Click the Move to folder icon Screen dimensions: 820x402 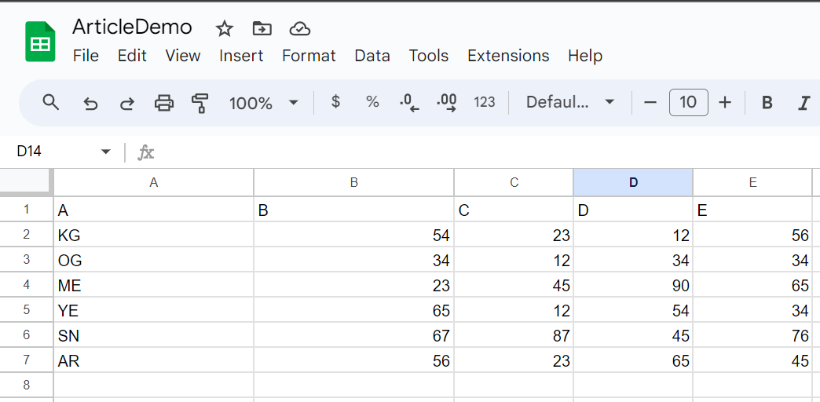[x=262, y=29]
